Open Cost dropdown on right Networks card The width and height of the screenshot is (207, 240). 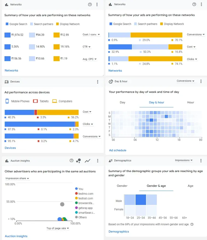point(191,47)
